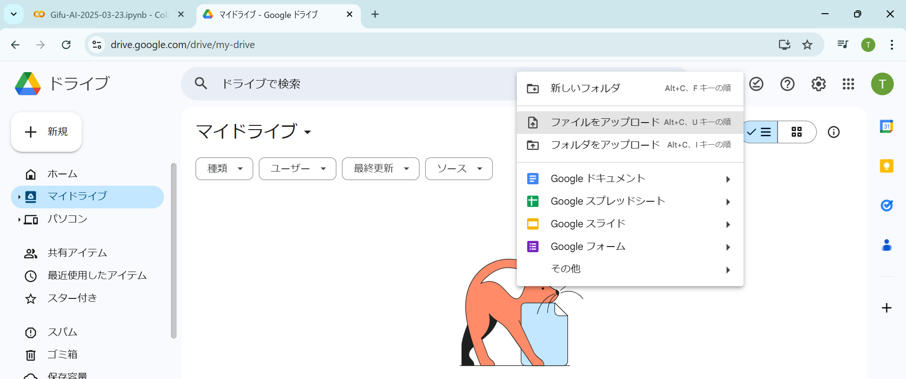Click the address bar URL
Image resolution: width=906 pixels, height=379 pixels.
[x=183, y=45]
